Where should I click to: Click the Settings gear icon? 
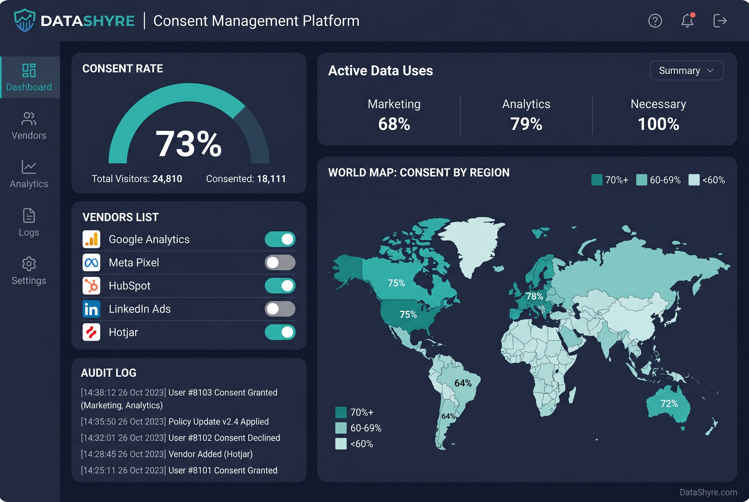(29, 263)
